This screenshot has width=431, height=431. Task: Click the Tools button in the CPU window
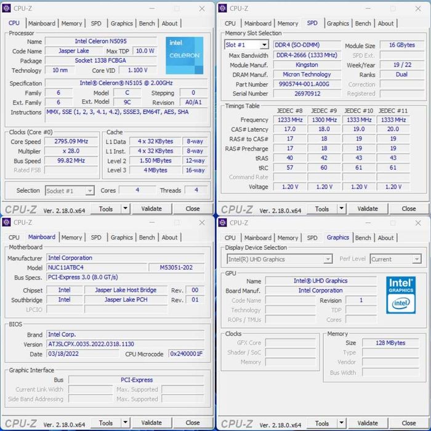pyautogui.click(x=106, y=209)
